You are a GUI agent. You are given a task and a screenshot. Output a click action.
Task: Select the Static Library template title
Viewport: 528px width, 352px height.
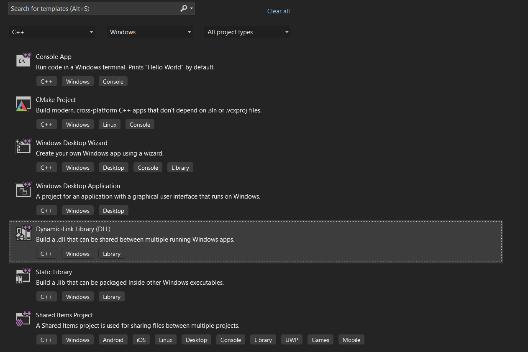[54, 272]
